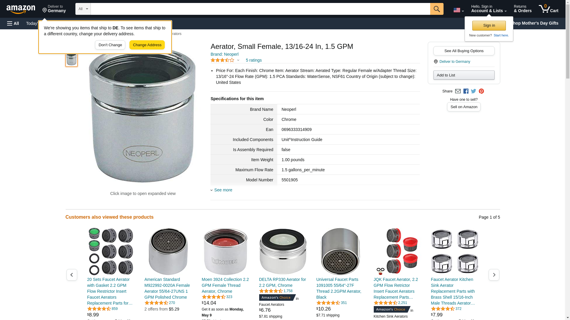
Task: Go to next carousel page arrow
Action: pyautogui.click(x=494, y=275)
